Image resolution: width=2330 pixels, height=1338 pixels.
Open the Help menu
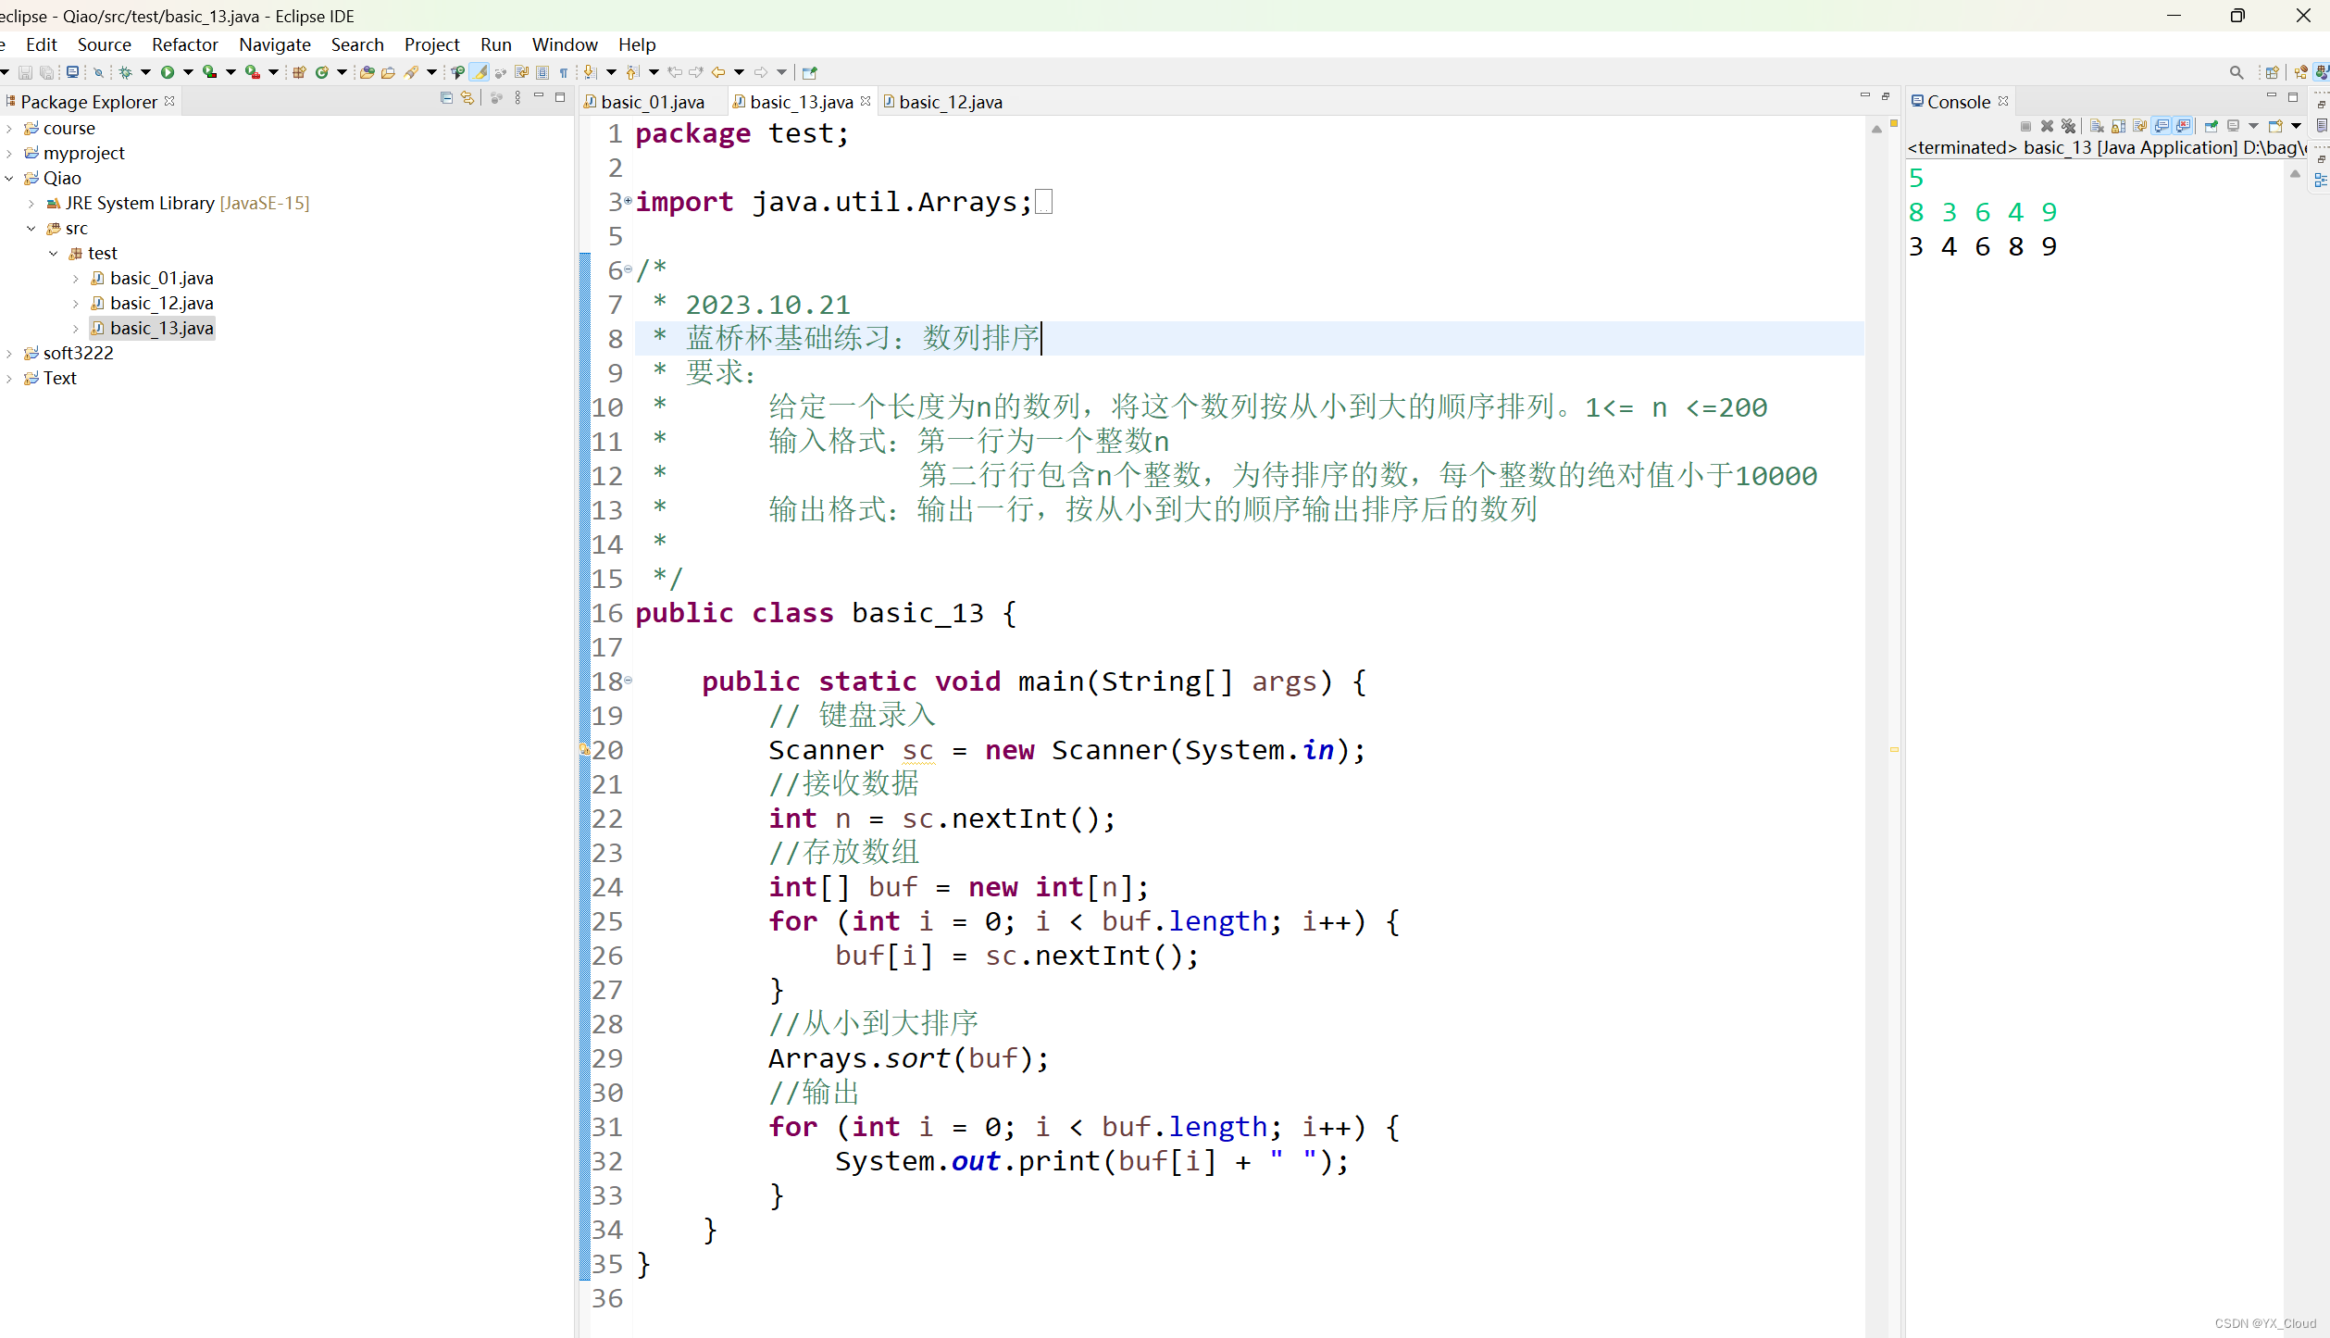[x=636, y=44]
